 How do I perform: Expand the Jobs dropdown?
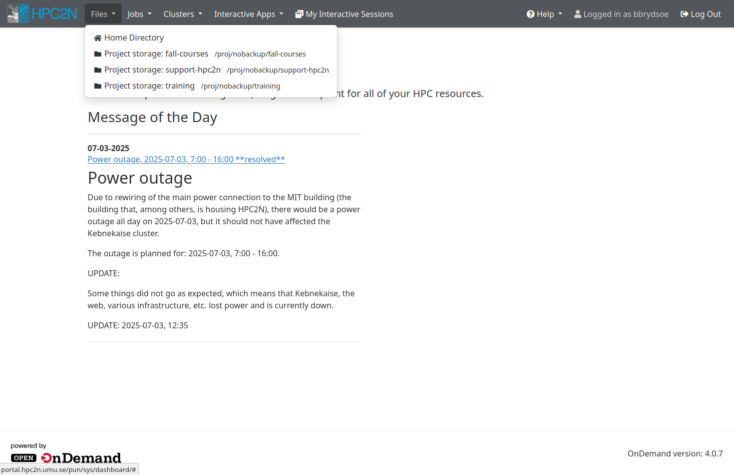(x=139, y=14)
